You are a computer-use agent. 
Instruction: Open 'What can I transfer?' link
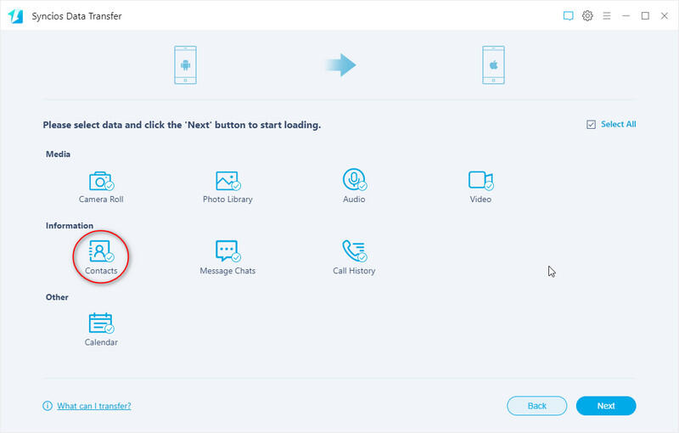[x=93, y=406]
